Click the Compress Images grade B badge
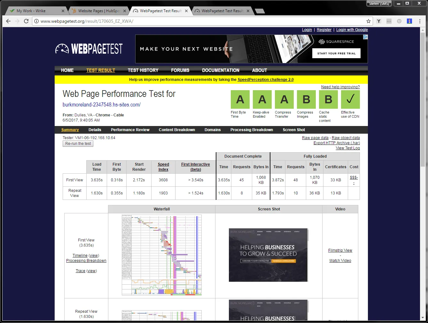 [306, 99]
